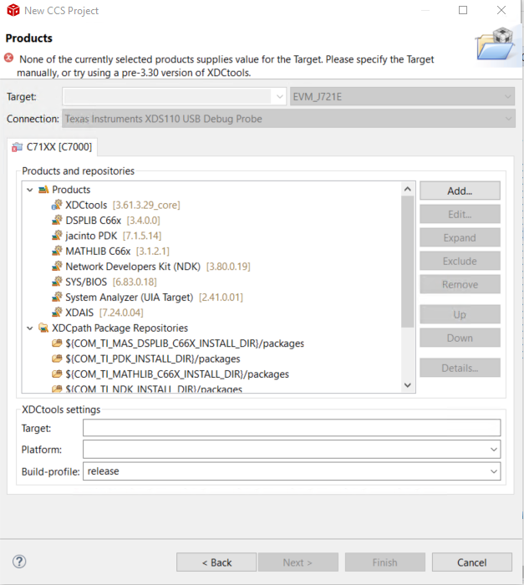524x585 pixels.
Task: Close the New CCS Project window
Action: 501,10
